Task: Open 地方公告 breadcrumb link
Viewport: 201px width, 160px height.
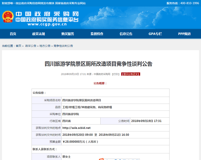Action: click(45, 46)
